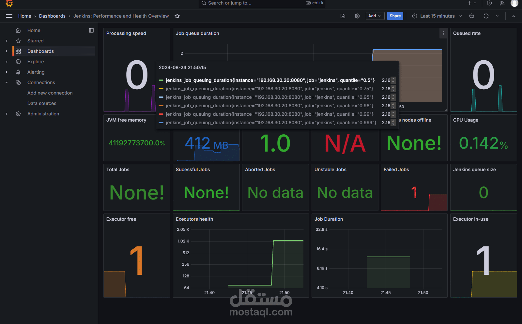
Task: Save the dashboard using the disk icon
Action: tap(343, 16)
